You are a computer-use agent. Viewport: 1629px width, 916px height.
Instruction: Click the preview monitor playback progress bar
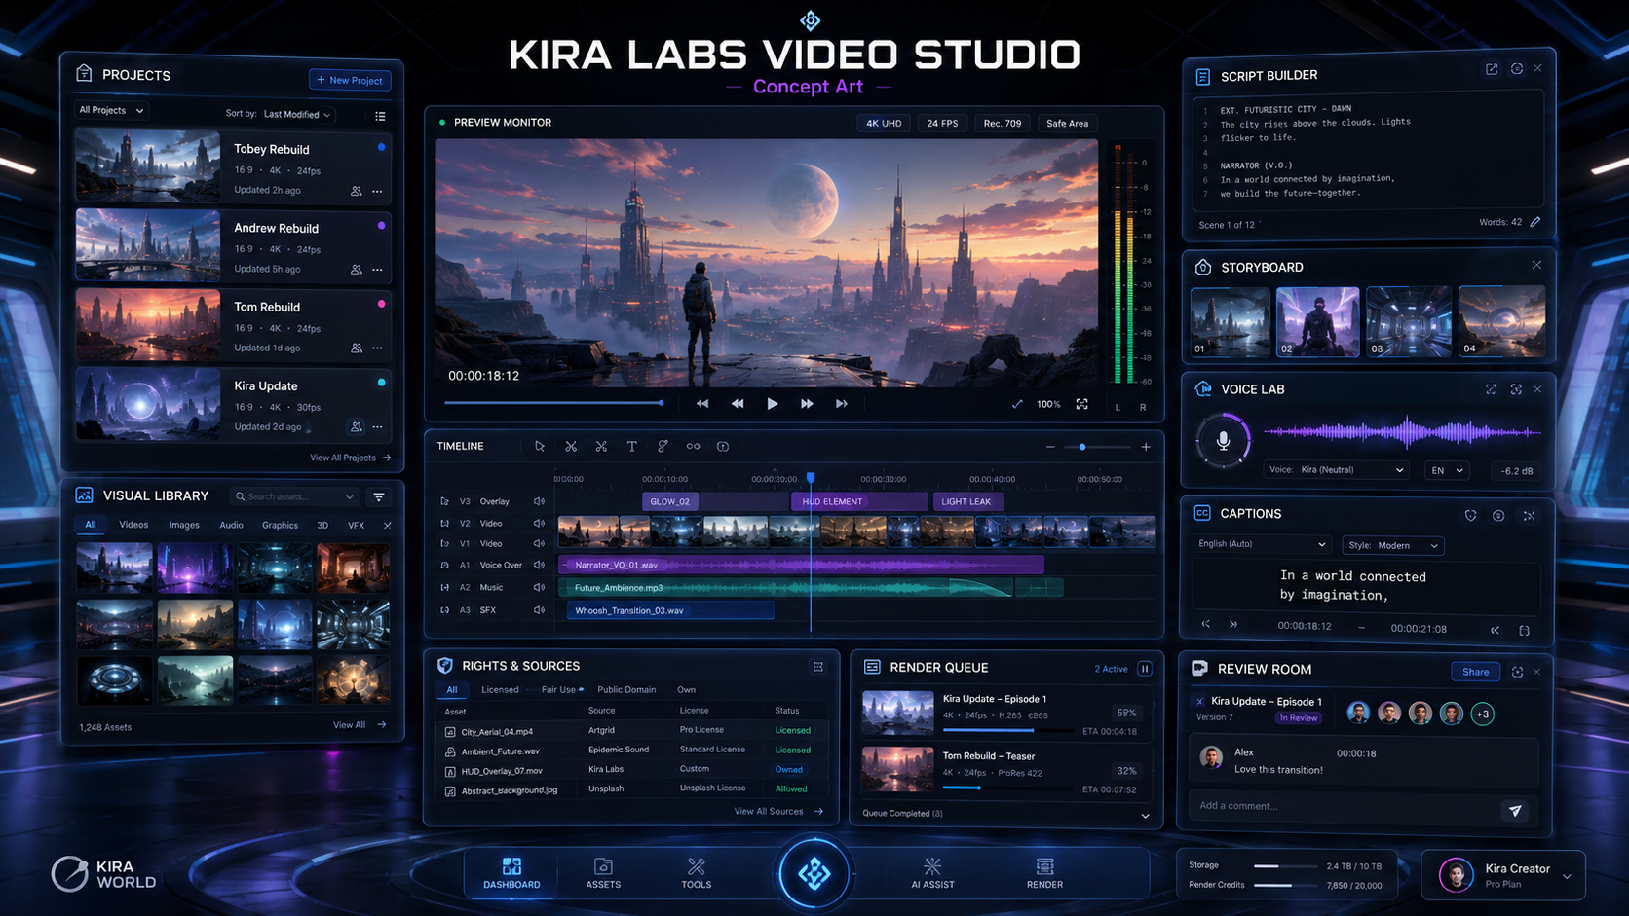(x=553, y=402)
